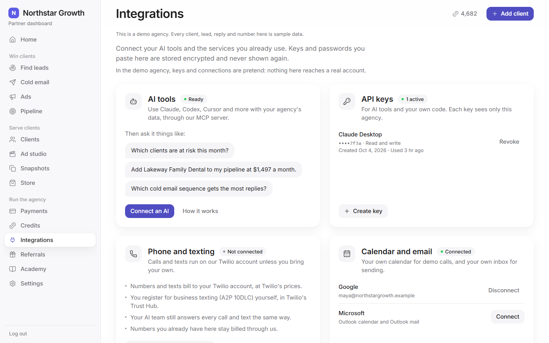Click the Find leads target icon

tap(13, 68)
